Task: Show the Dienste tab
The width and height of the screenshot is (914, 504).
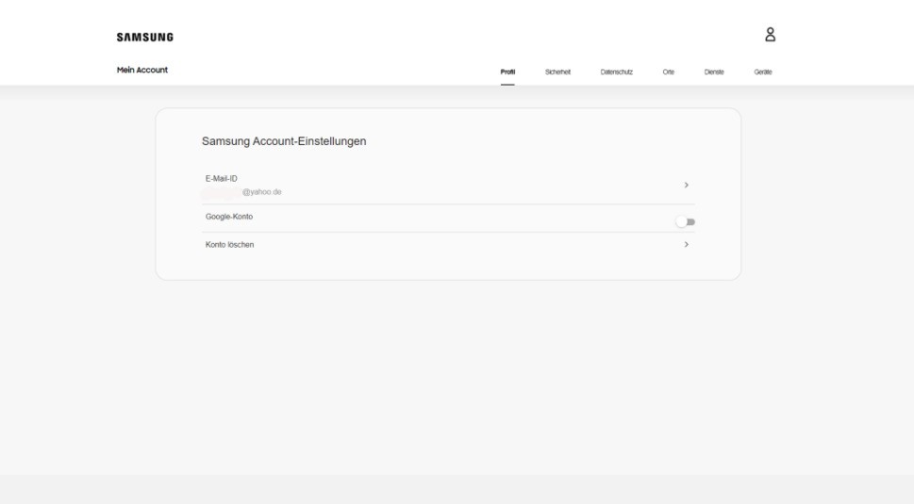Action: point(713,72)
